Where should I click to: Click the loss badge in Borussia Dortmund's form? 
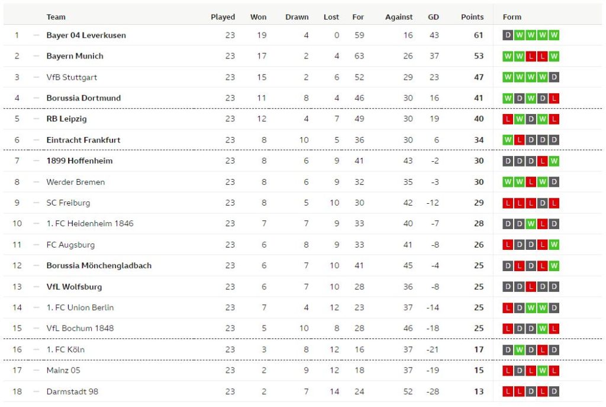(554, 98)
